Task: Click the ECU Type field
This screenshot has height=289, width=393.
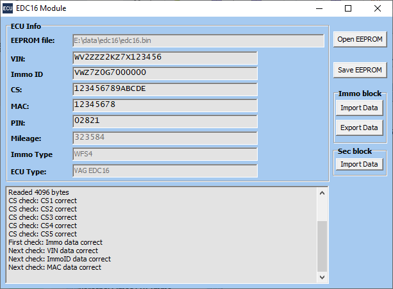Action: click(x=165, y=171)
